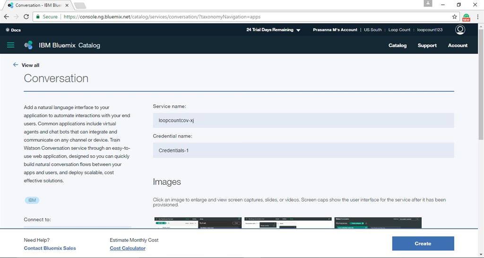Click the Estimate Monthly Cost text
Viewport: 484px width, 258px height.
(134, 240)
